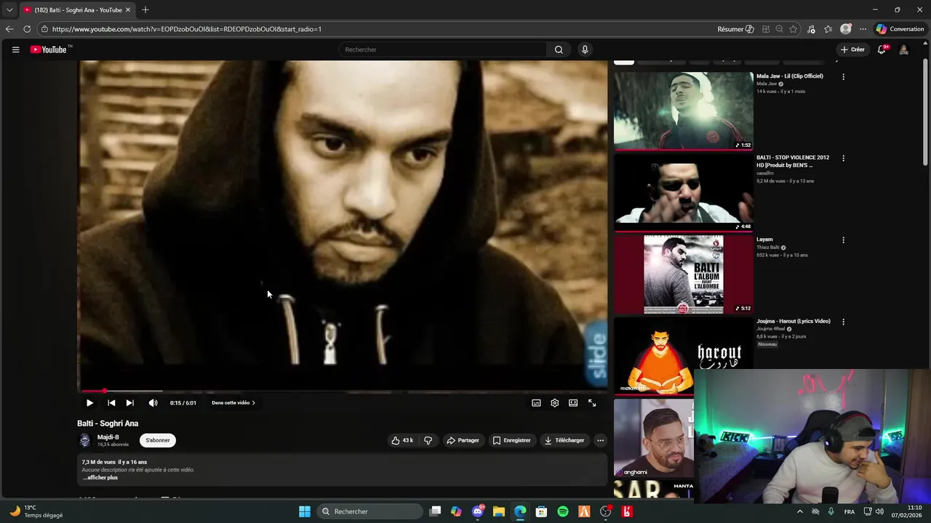This screenshot has height=523, width=931.
Task: Open the Edge tab actions dropdown arrow
Action: point(9,10)
